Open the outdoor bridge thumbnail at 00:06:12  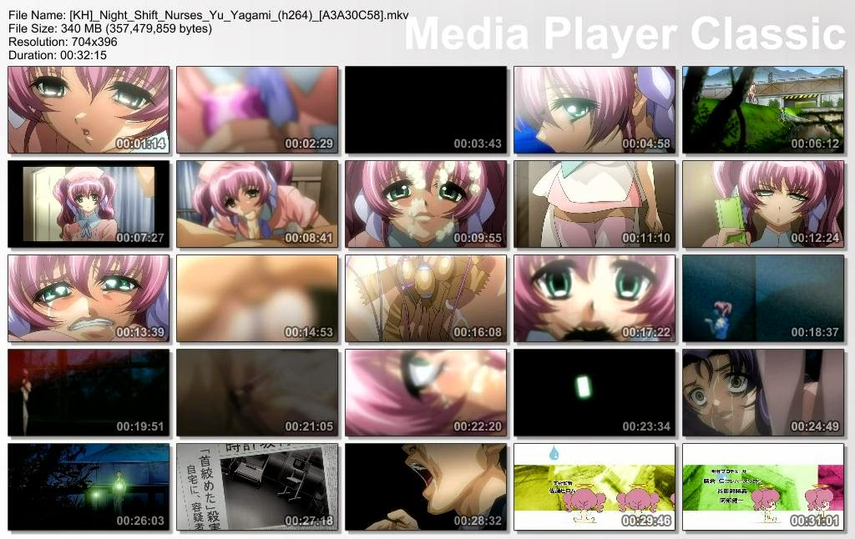pyautogui.click(x=763, y=110)
